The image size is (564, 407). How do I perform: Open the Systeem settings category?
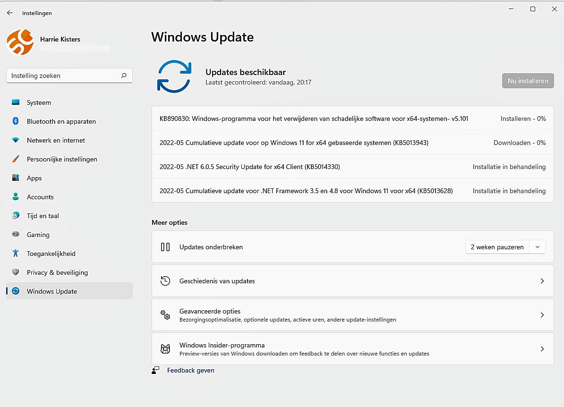(x=69, y=102)
